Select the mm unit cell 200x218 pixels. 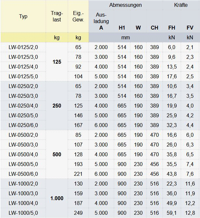point(125,37)
